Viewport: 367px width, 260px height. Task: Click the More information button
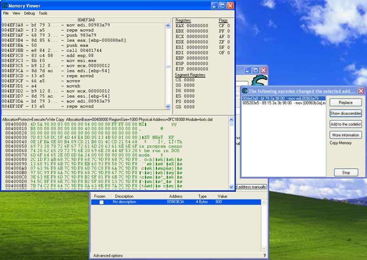pyautogui.click(x=345, y=135)
